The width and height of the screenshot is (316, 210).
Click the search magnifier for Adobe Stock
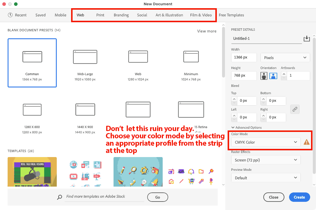tap(60, 197)
